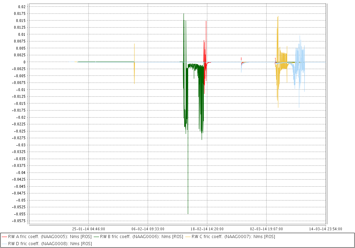Click y-axis value 0.0175
355x248 pixels.
coord(20,14)
